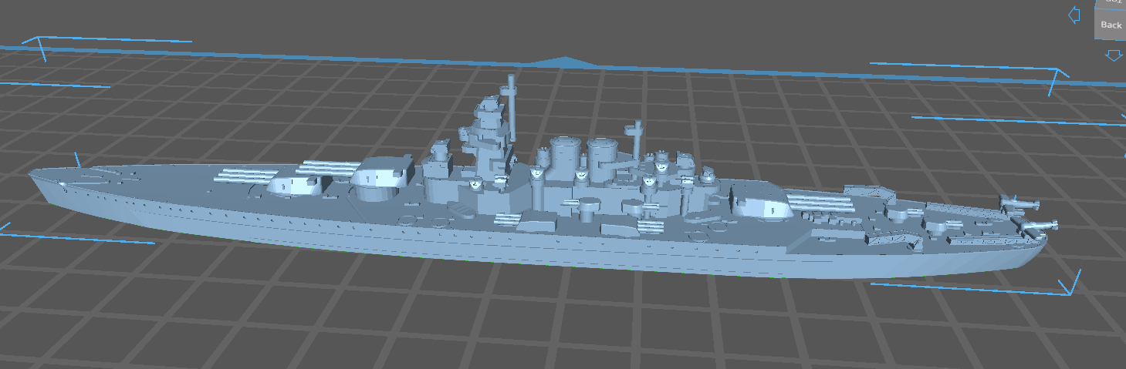Click the Back face of the view cube
The height and width of the screenshot is (369, 1126).
[x=1111, y=25]
